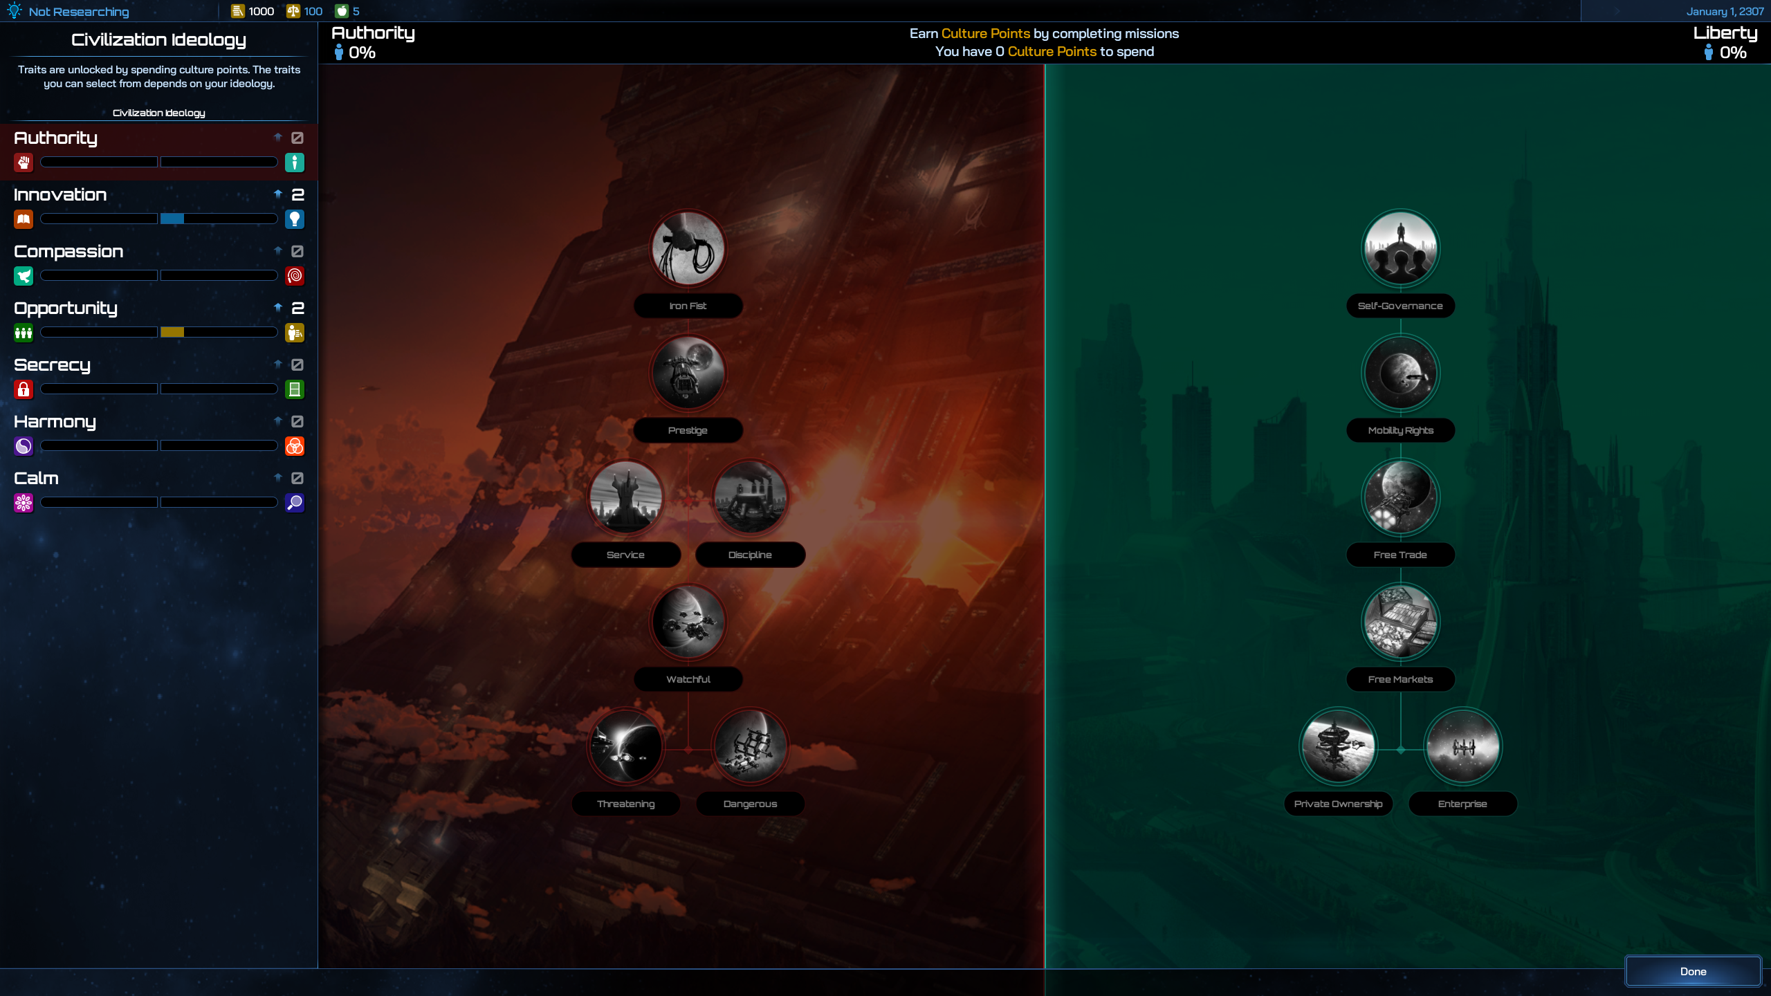Click the blue lightbulb Innovation icon
The height and width of the screenshot is (996, 1771).
pos(295,219)
